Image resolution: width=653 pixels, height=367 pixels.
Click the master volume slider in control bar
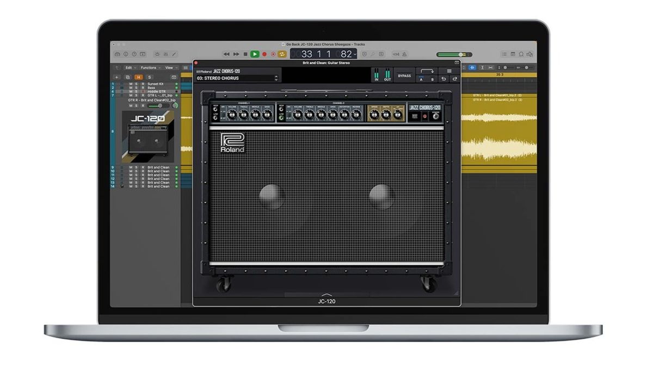coord(454,54)
